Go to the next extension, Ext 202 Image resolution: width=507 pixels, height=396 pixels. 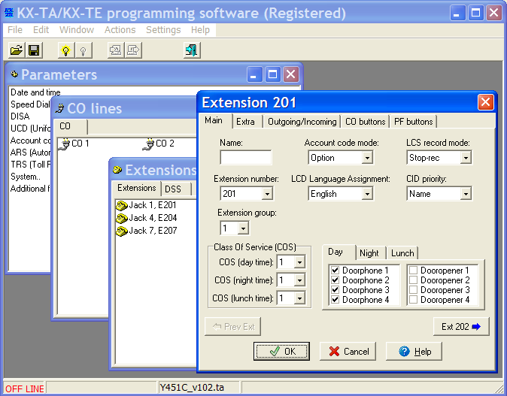coord(461,327)
